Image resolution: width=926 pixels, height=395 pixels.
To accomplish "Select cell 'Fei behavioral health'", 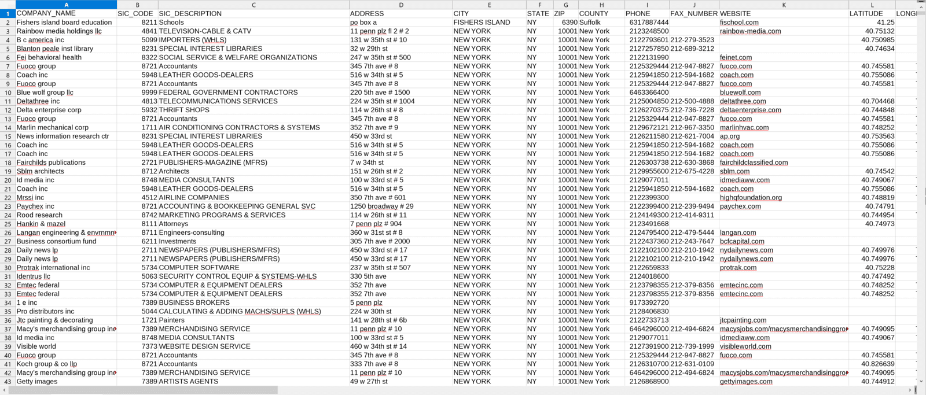I will pos(66,57).
